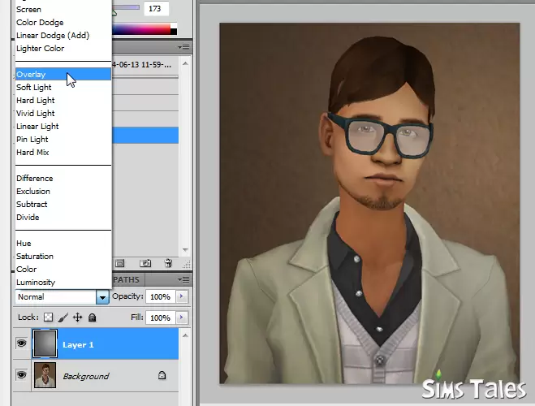535x406 pixels.
Task: Toggle visibility of the Background layer
Action: pyautogui.click(x=21, y=375)
